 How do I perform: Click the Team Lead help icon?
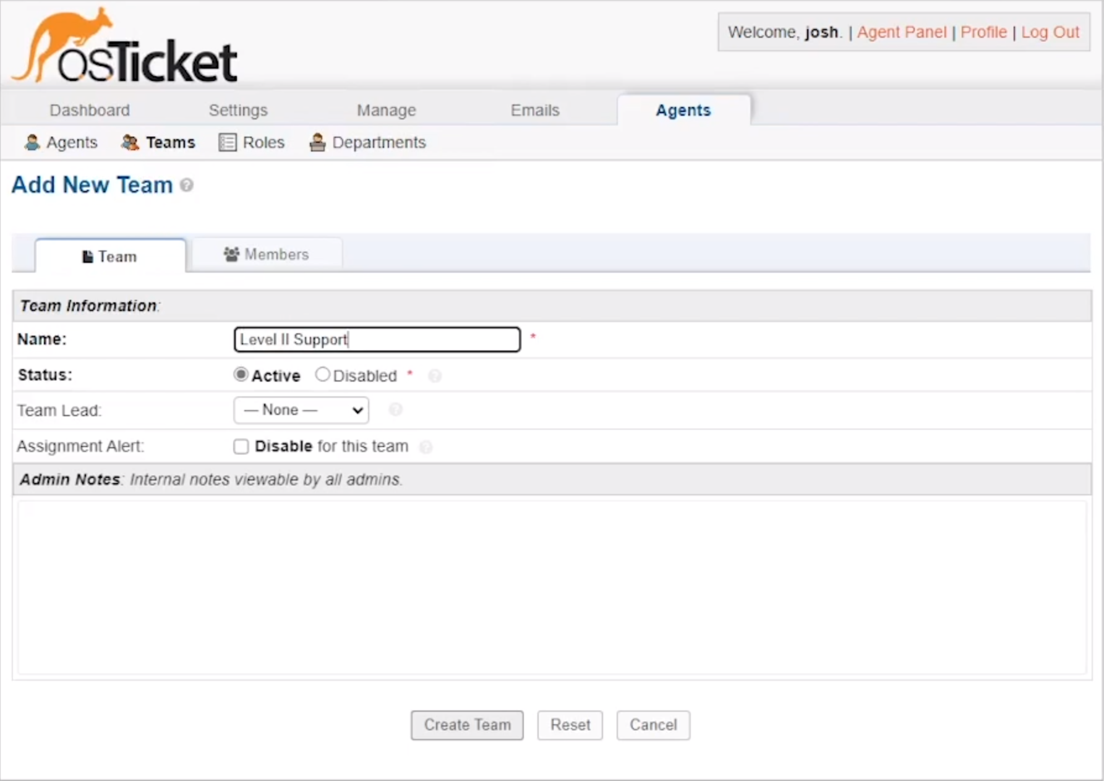(x=395, y=409)
